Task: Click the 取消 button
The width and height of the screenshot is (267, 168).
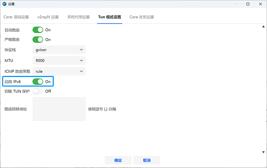Action: [x=147, y=160]
